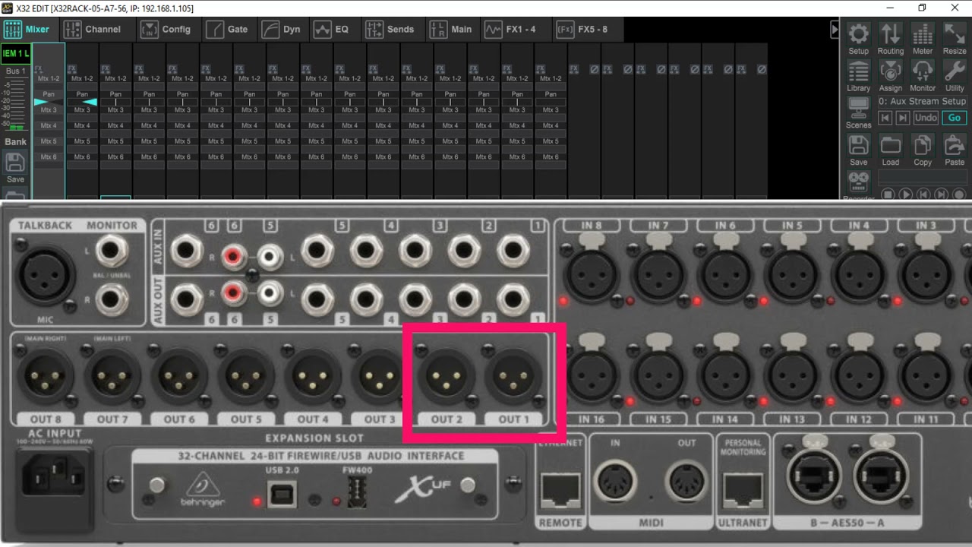Open the Dyn tab
The image size is (972, 547).
tap(282, 30)
